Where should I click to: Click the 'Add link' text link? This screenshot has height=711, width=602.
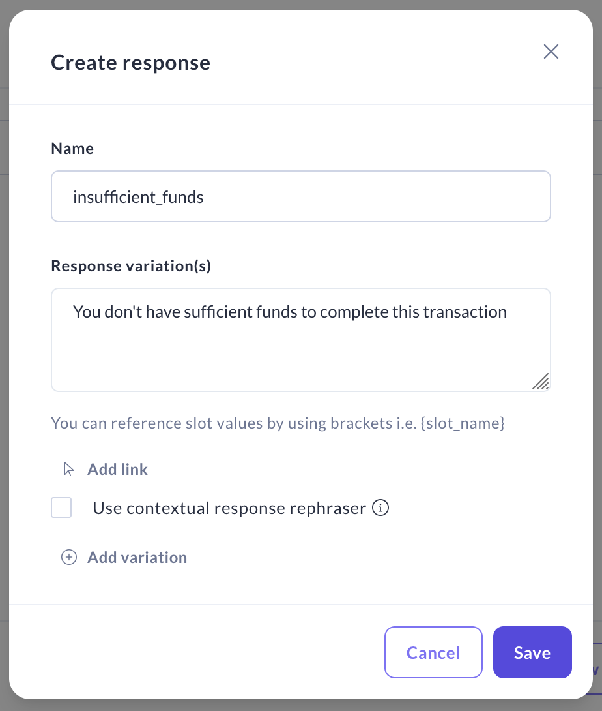[x=117, y=470]
